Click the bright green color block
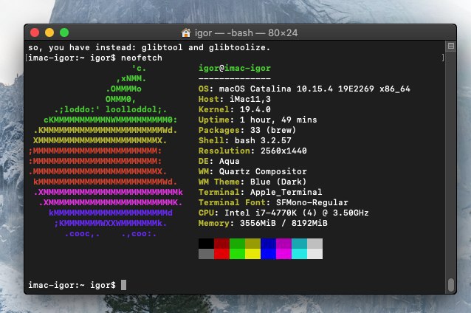The height and width of the screenshot is (313, 471). (237, 254)
